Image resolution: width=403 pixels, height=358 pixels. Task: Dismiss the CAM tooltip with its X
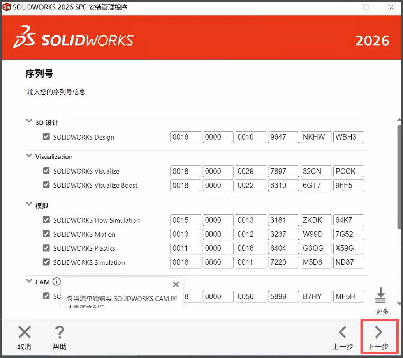pos(176,284)
